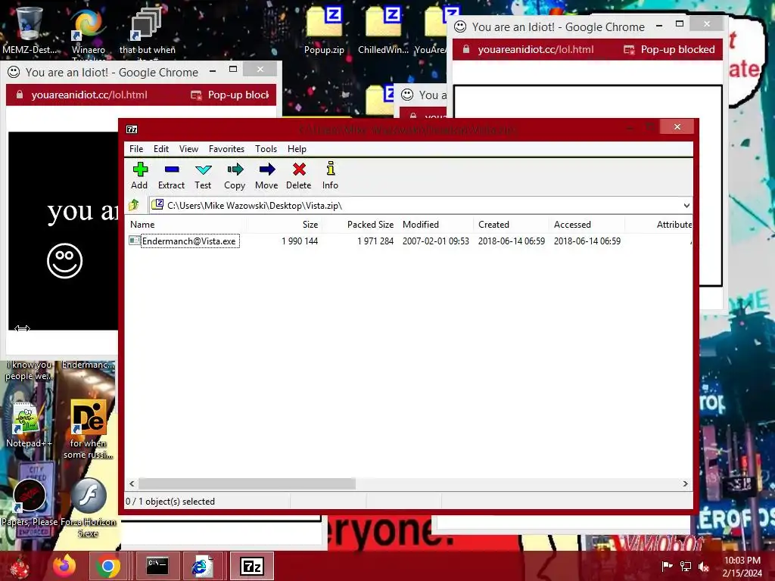Image resolution: width=775 pixels, height=581 pixels.
Task: Click the scroll right arrow in 7-Zip
Action: click(685, 483)
